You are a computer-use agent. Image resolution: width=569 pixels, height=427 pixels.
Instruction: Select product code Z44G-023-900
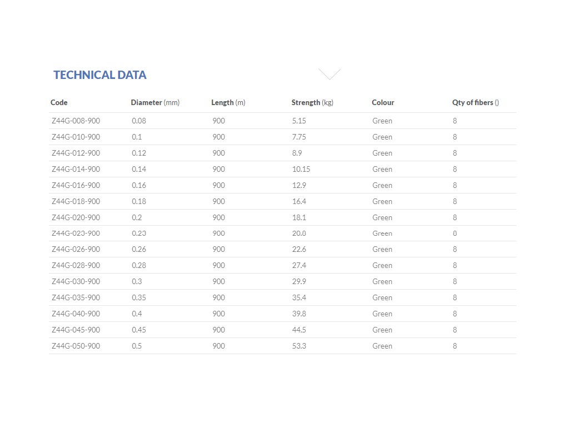pyautogui.click(x=76, y=234)
